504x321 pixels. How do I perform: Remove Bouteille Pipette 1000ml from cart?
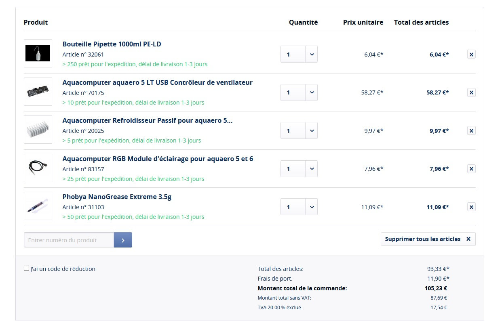(471, 54)
